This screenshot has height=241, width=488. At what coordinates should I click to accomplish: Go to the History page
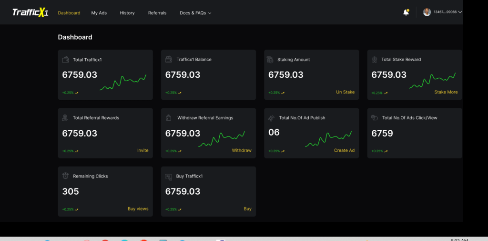coord(127,13)
